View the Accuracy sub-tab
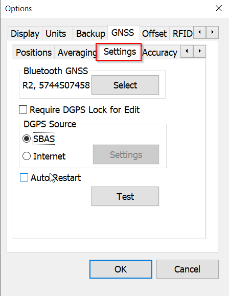Viewport: 229px width, 296px height. pos(160,52)
